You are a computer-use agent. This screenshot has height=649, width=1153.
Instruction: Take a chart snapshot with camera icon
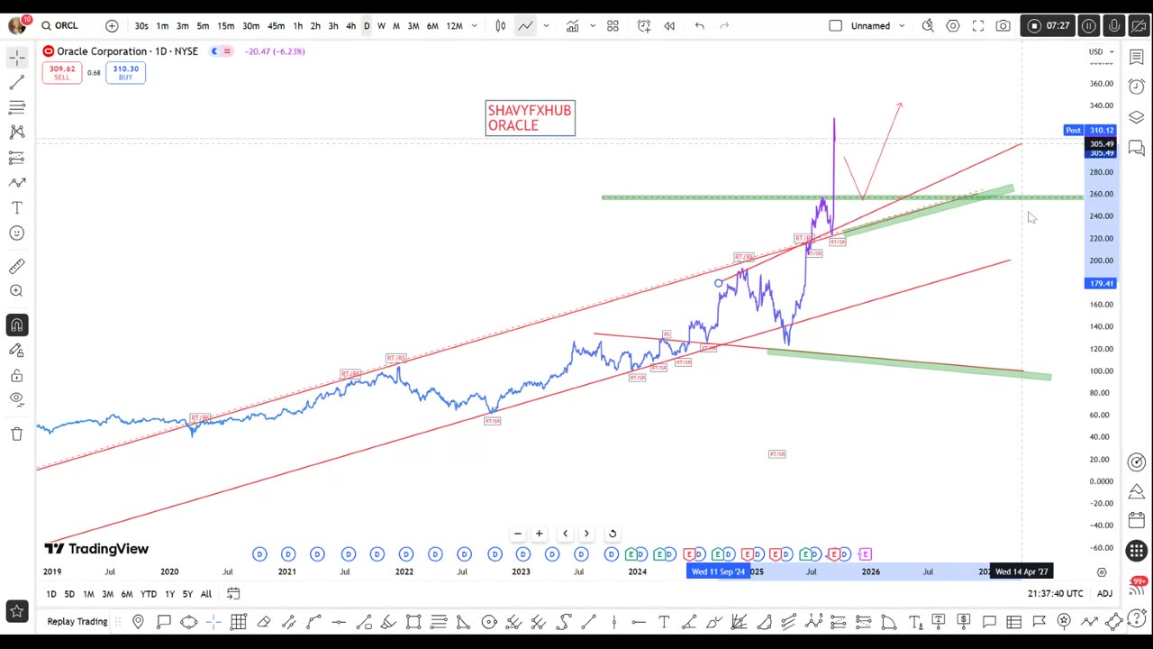[1003, 25]
